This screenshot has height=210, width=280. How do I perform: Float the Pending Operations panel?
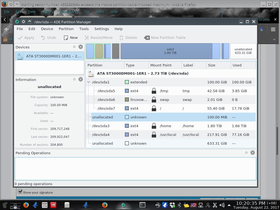tap(246, 153)
